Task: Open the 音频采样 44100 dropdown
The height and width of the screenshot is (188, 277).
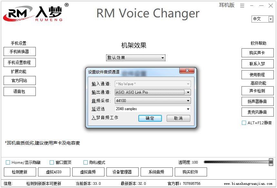Action: pyautogui.click(x=153, y=101)
